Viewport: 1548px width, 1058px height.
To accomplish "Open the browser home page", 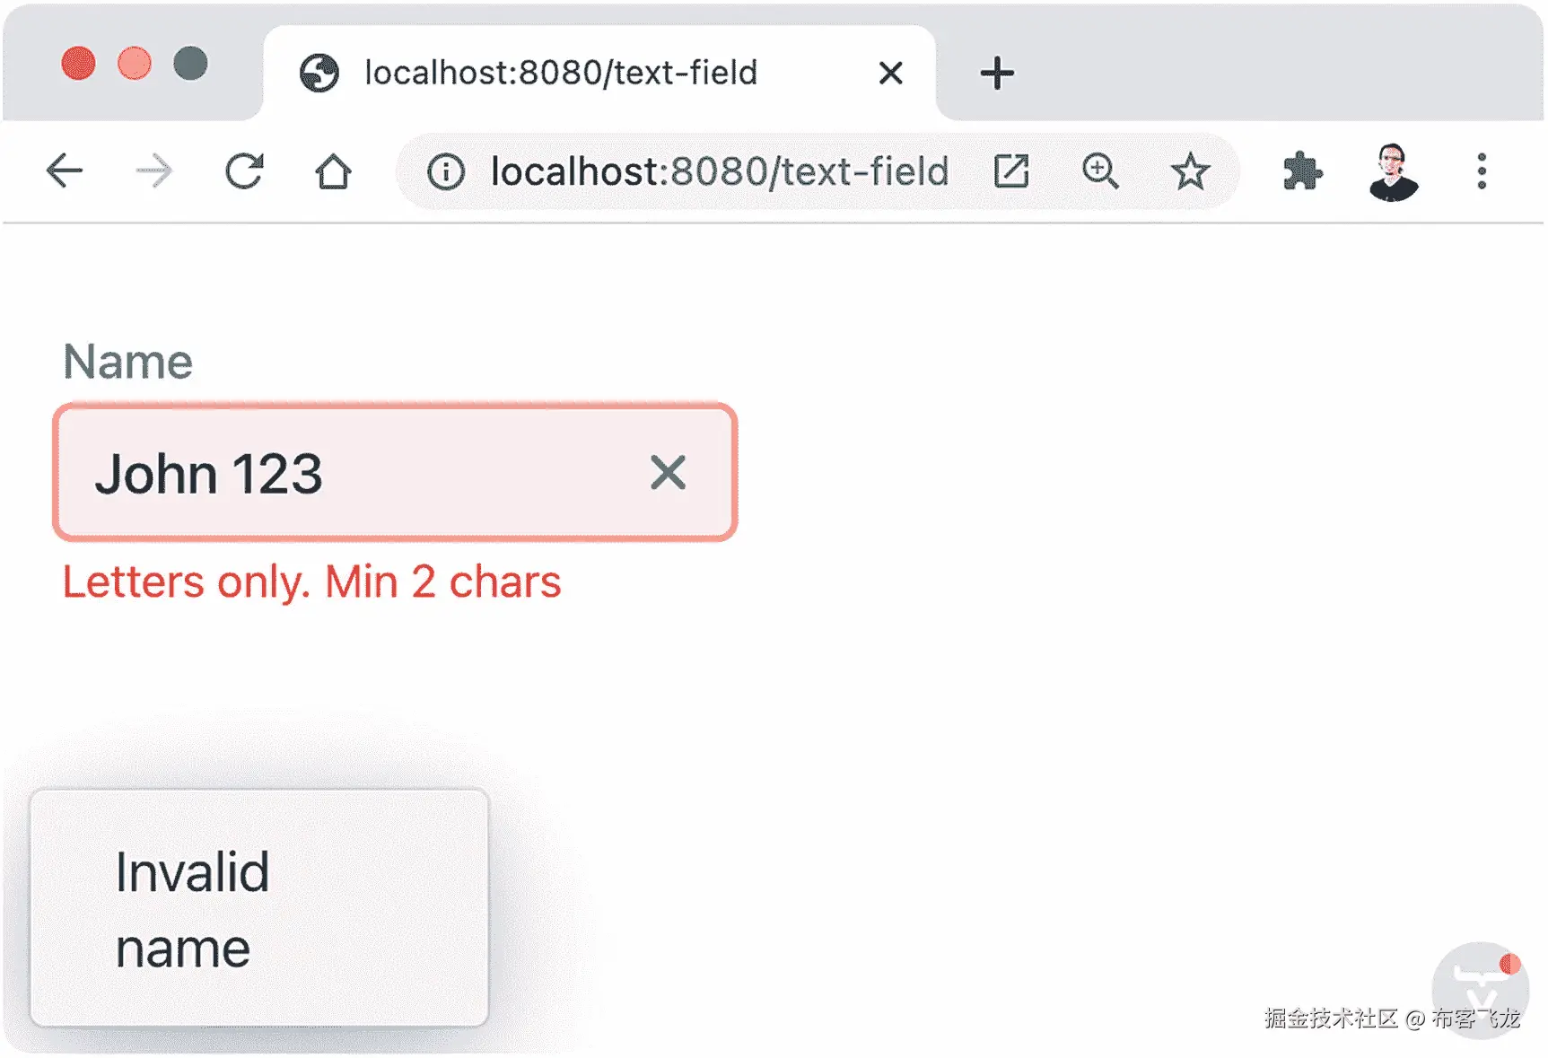I will click(x=333, y=171).
